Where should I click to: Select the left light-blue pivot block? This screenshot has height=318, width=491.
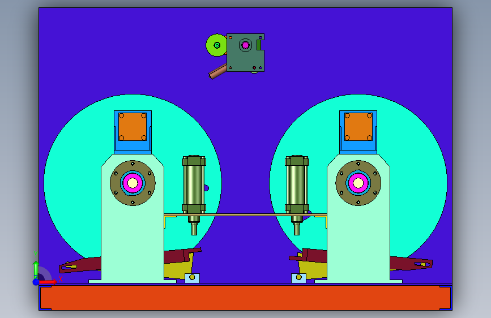193,278
